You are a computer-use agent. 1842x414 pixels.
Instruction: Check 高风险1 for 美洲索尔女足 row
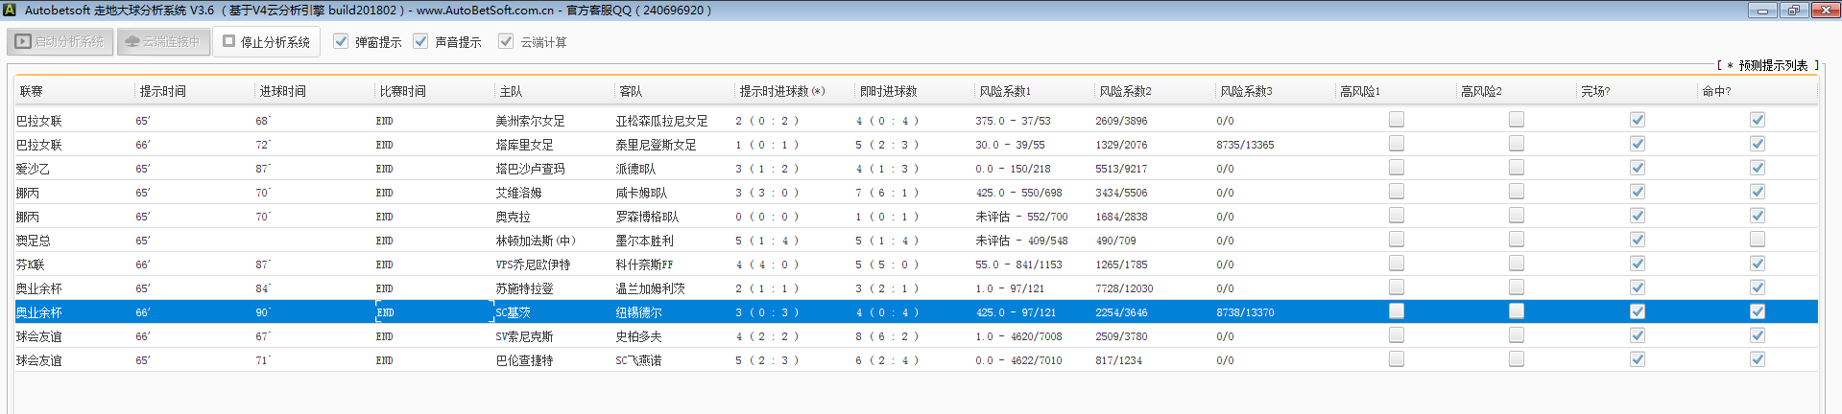[x=1397, y=120]
